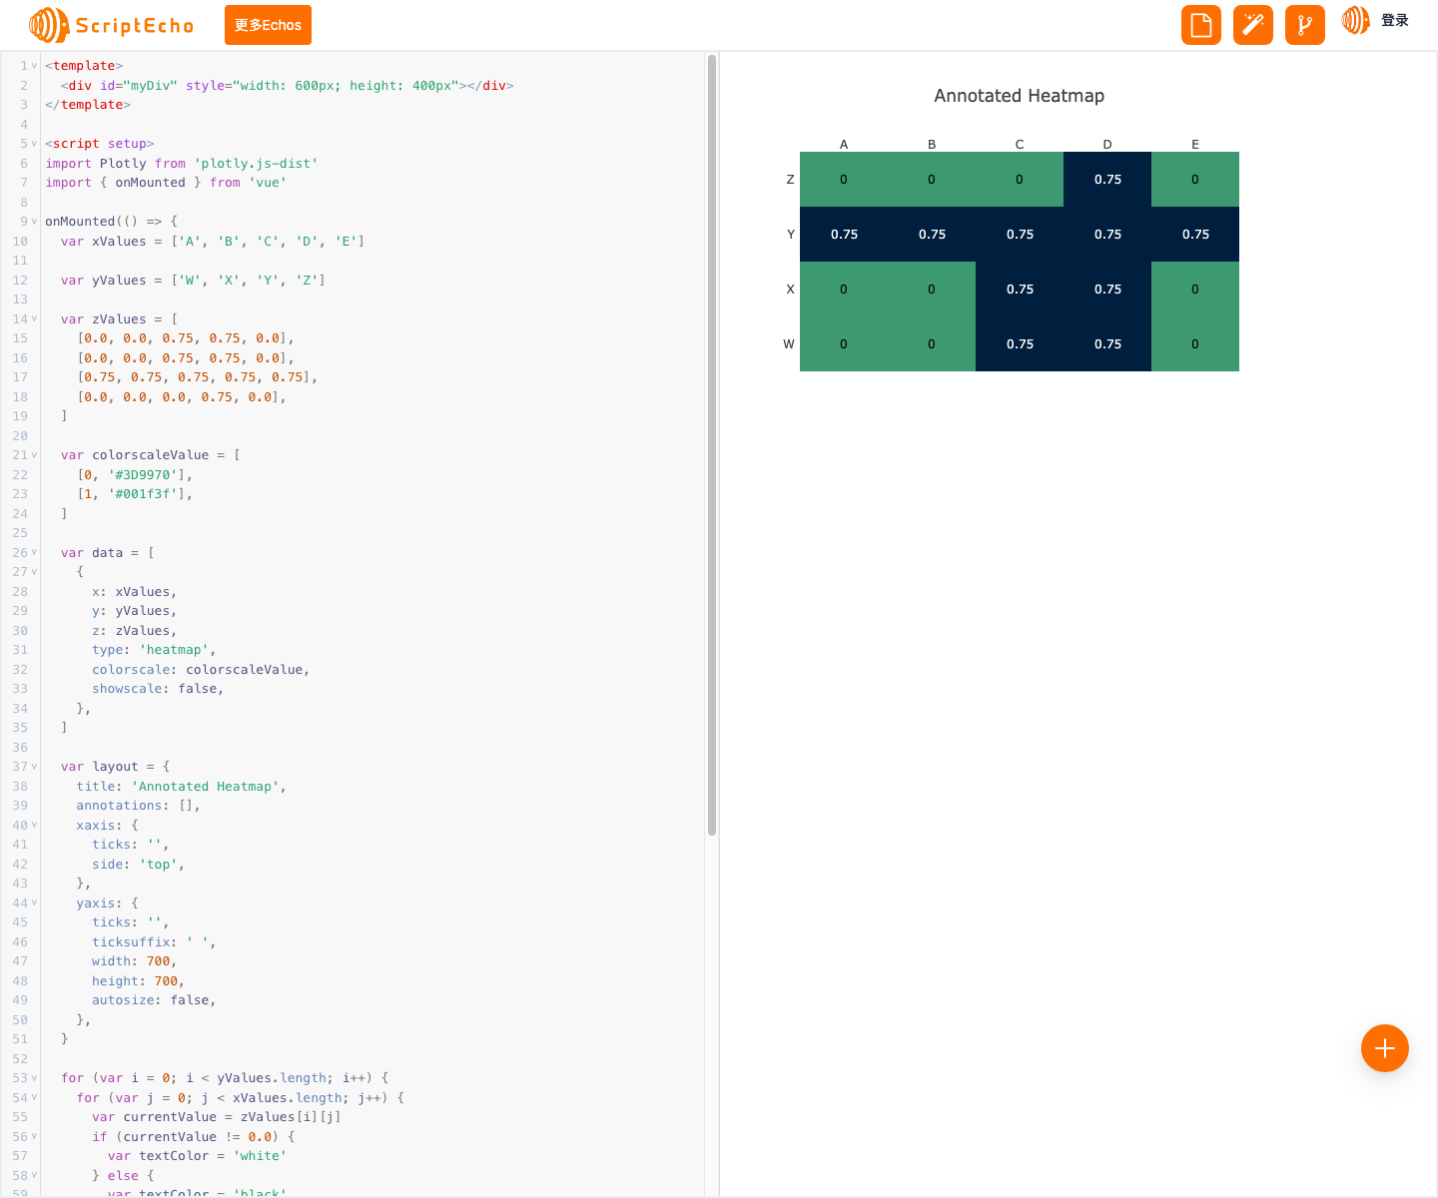The height and width of the screenshot is (1198, 1438).
Task: Click the green heatmap cell at A-W
Action: pos(844,343)
